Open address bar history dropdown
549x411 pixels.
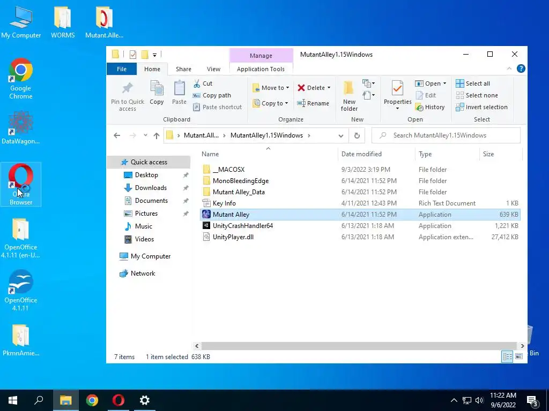pos(340,135)
